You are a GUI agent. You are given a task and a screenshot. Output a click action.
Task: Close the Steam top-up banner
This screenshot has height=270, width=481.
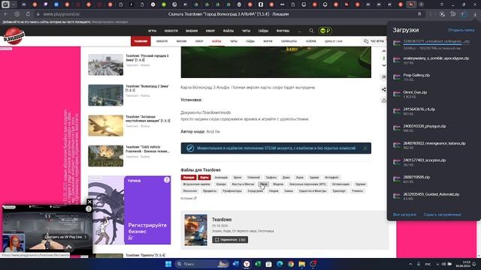tap(365, 148)
